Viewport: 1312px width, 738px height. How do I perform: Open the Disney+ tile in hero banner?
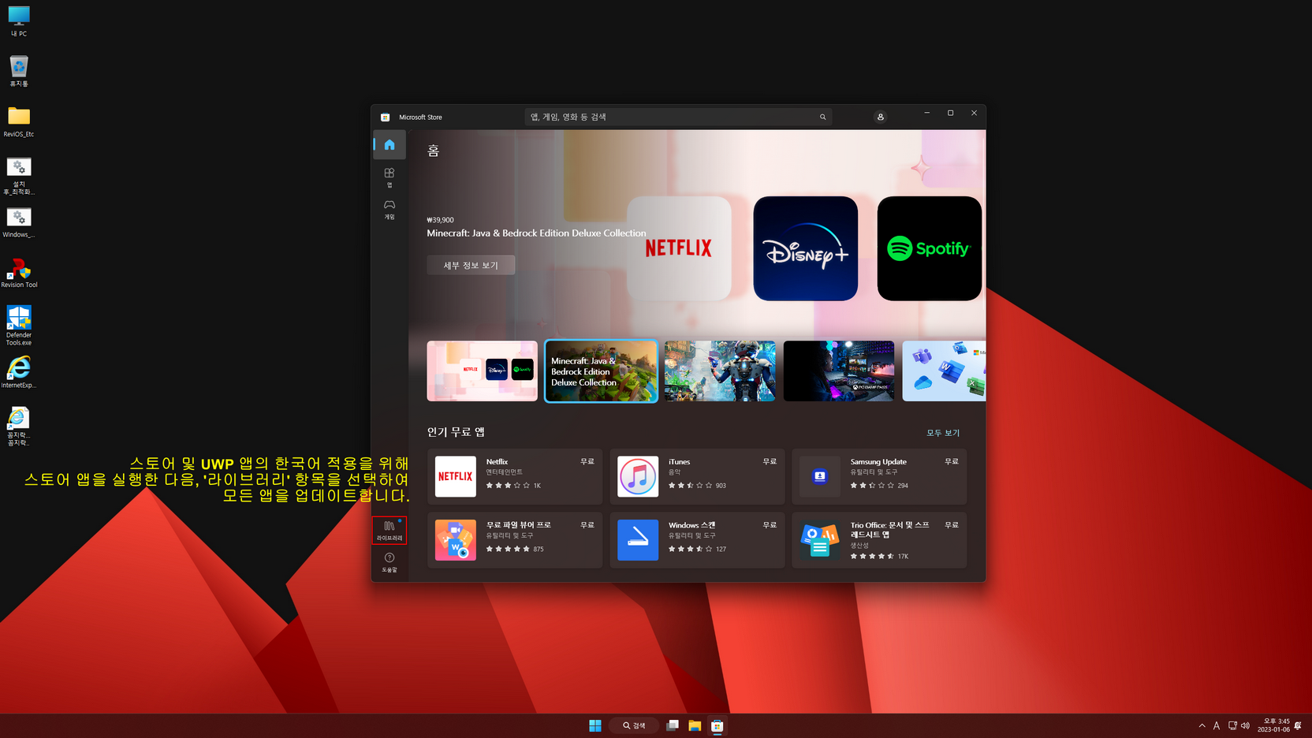coord(805,248)
